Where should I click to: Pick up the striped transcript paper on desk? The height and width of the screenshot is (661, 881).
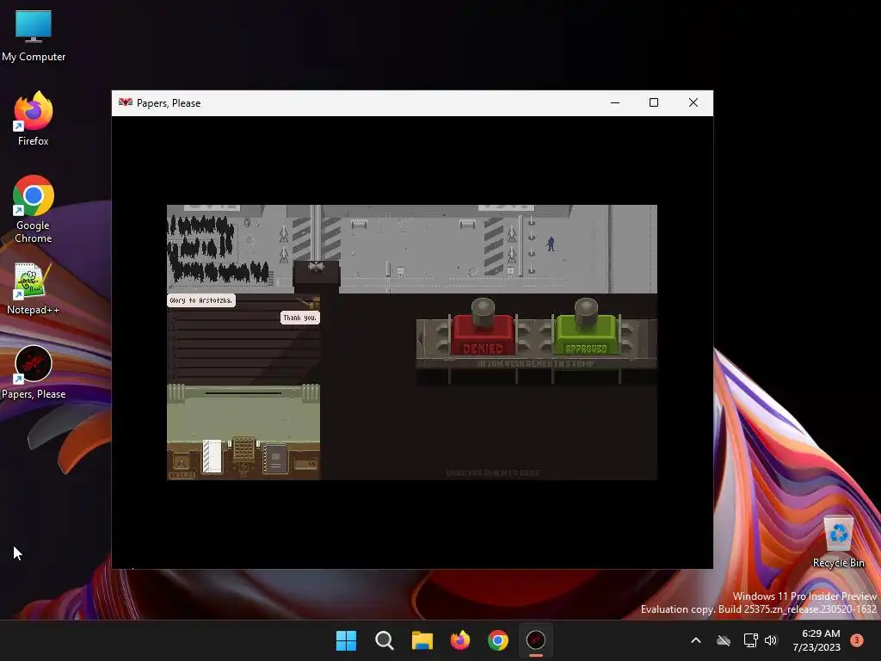pos(212,456)
